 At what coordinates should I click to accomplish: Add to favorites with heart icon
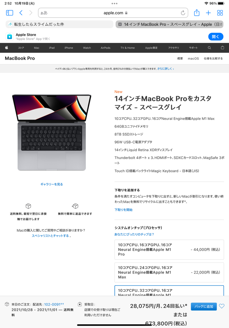(222, 306)
